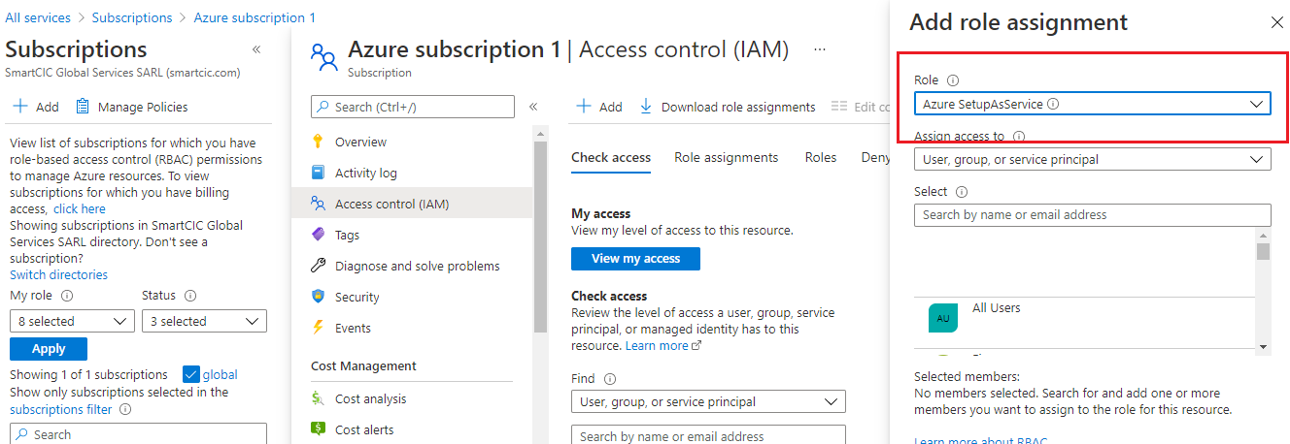1290x444 pixels.
Task: Click the member list scrollbar thumb
Action: click(1263, 252)
